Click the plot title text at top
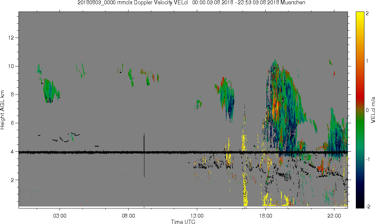The height and width of the screenshot is (224, 375). click(x=191, y=3)
